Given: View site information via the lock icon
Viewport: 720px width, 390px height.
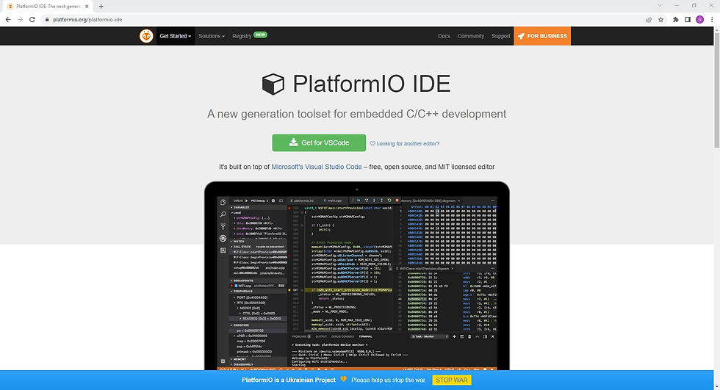Looking at the screenshot, I should pyautogui.click(x=47, y=19).
